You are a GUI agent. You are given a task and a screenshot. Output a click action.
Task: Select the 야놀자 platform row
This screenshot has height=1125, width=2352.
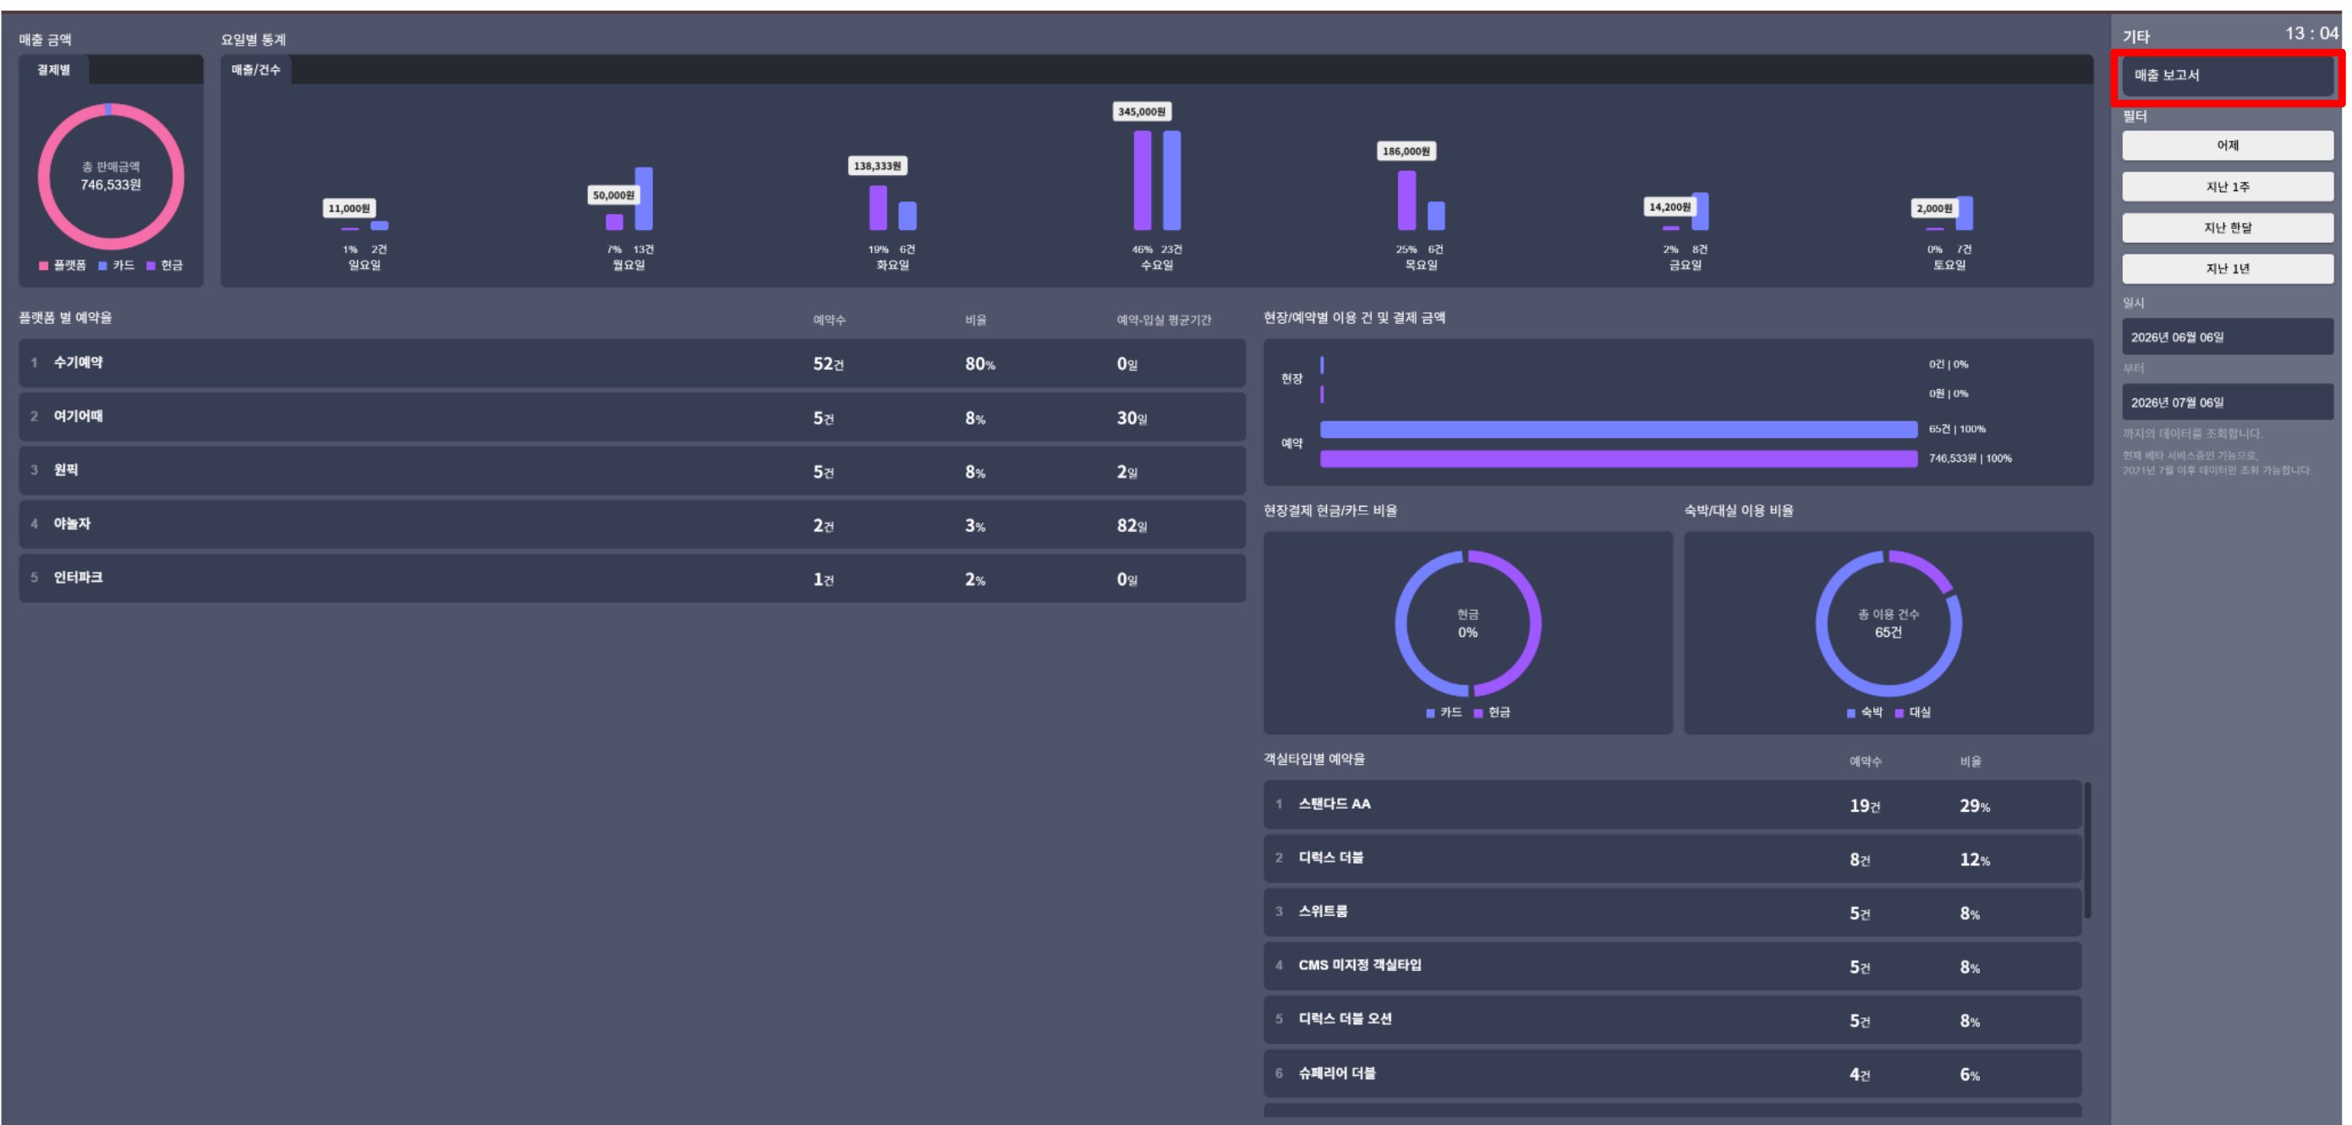tap(632, 525)
